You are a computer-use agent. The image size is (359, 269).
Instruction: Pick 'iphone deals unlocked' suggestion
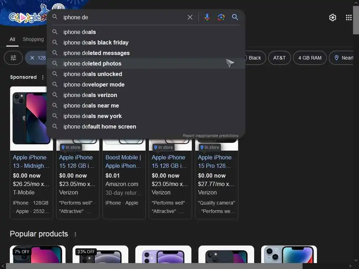click(x=146, y=74)
